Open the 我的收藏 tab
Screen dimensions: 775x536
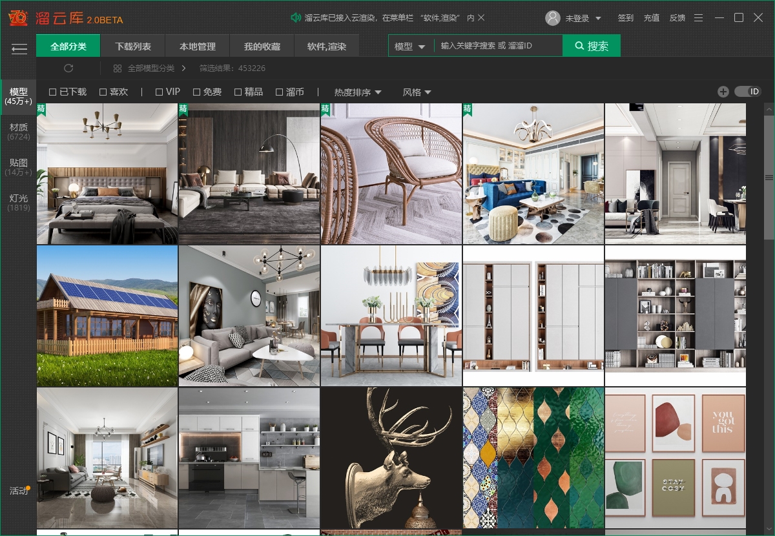pos(262,46)
